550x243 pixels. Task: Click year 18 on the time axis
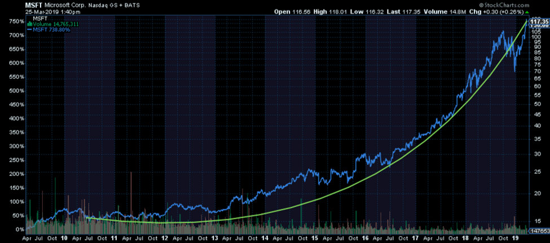[x=465, y=238]
